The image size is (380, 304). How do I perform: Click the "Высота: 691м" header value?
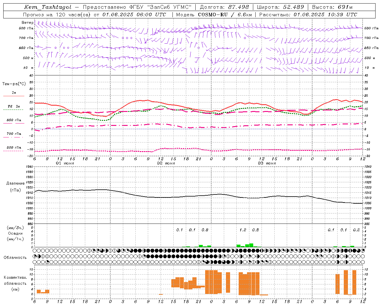(x=332, y=7)
